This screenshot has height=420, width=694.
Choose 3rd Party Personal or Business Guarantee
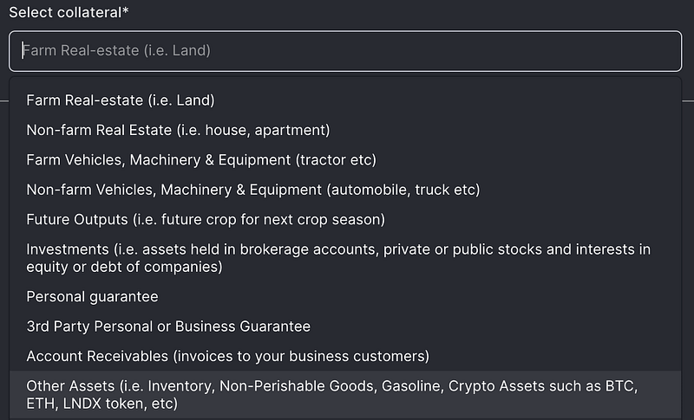168,326
